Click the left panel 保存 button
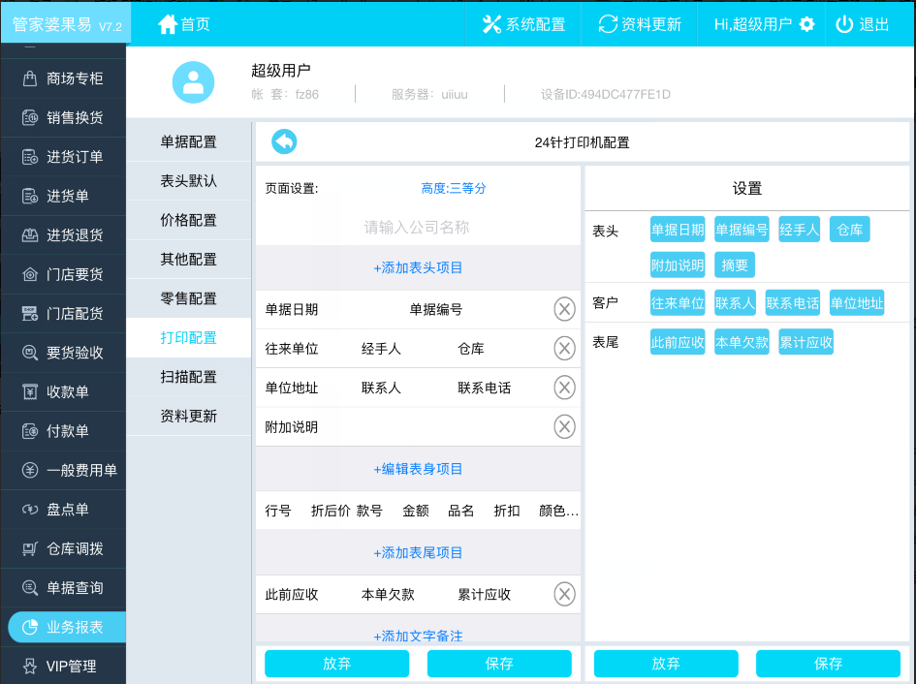 [x=499, y=664]
